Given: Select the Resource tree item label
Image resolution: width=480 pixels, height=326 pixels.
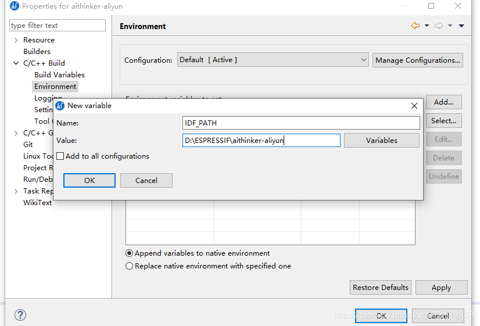Looking at the screenshot, I should coord(38,40).
